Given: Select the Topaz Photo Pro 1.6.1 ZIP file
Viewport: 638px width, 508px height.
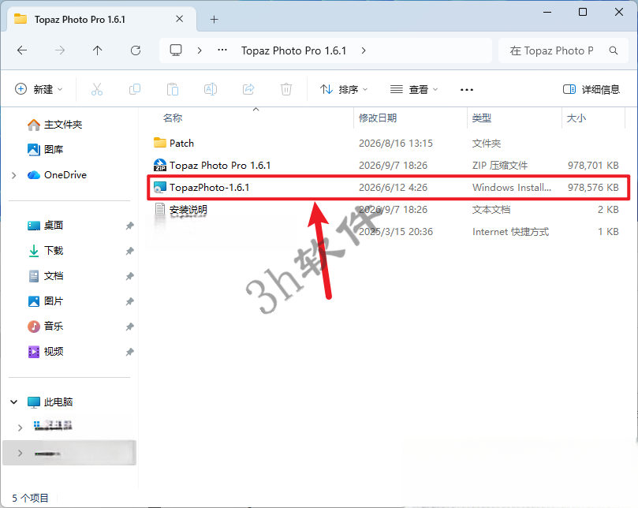Looking at the screenshot, I should click(220, 166).
